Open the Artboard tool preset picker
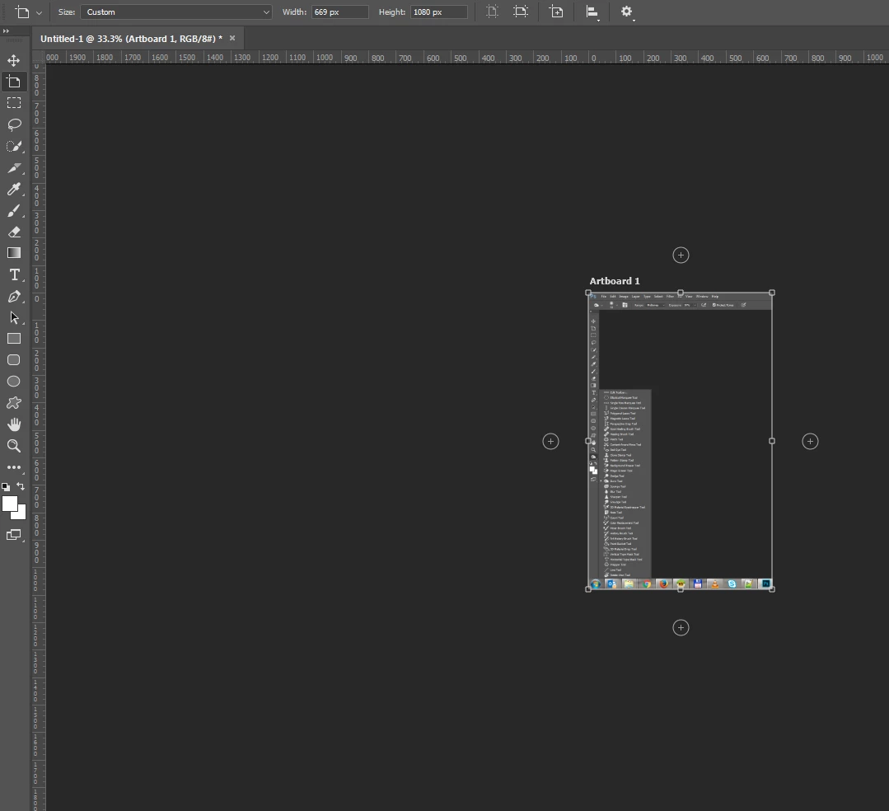Image resolution: width=889 pixels, height=811 pixels. pos(28,12)
